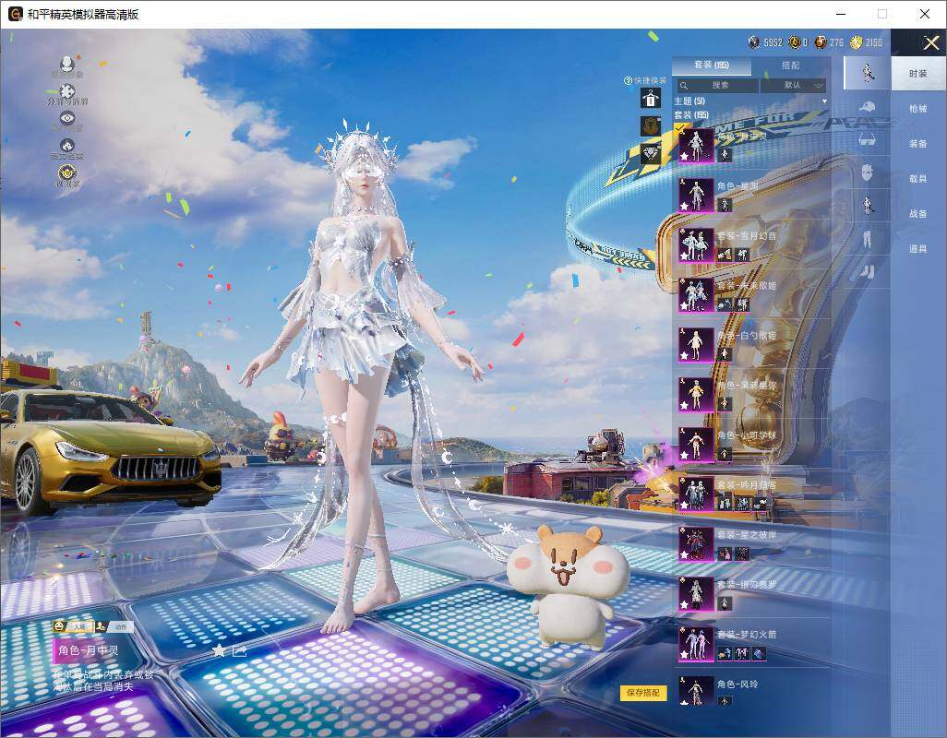Click the top icon above the puzzle icon
The height and width of the screenshot is (738, 947).
(67, 64)
